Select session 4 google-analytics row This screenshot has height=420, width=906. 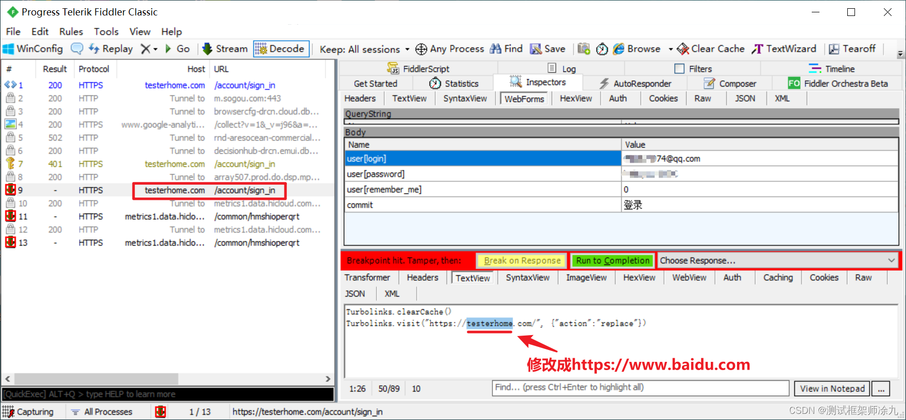pos(168,125)
